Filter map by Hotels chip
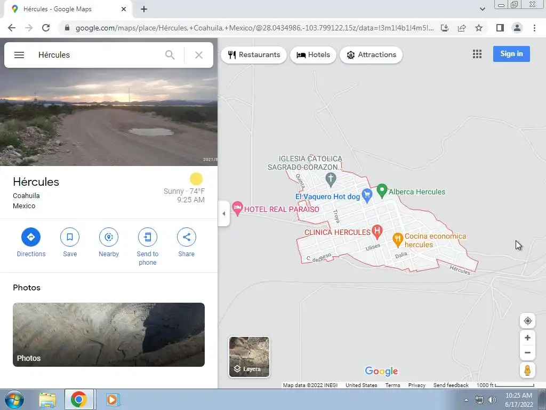Viewport: 546px width, 410px height. click(313, 55)
